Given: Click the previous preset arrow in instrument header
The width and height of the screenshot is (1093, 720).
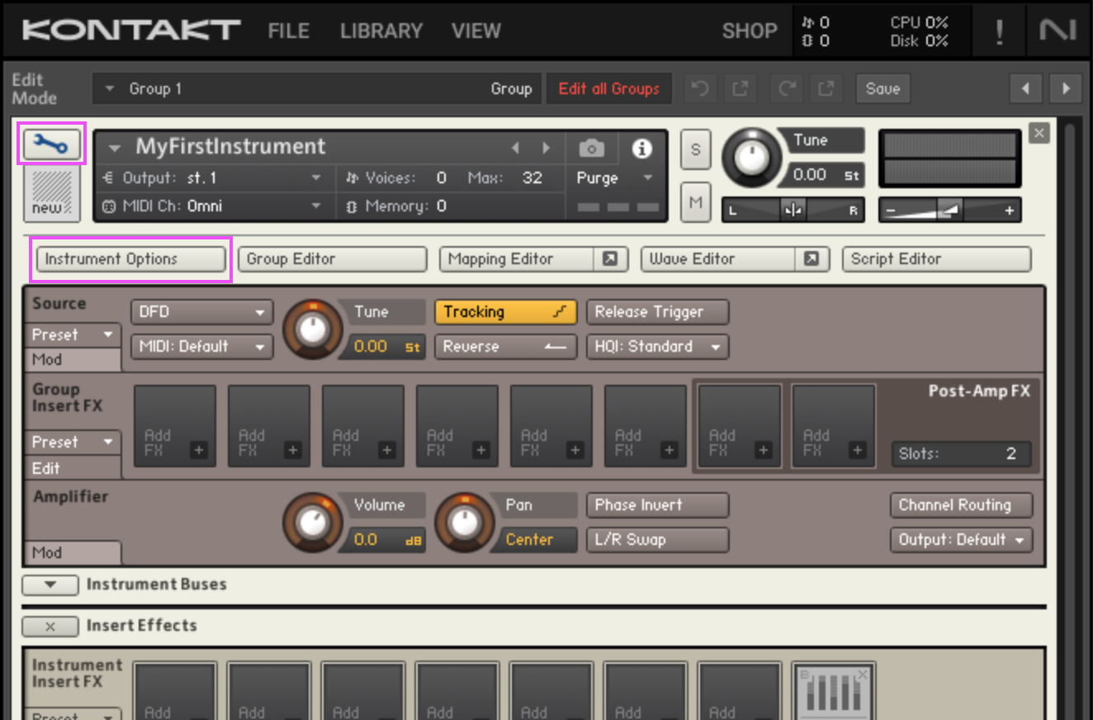Looking at the screenshot, I should pyautogui.click(x=515, y=149).
